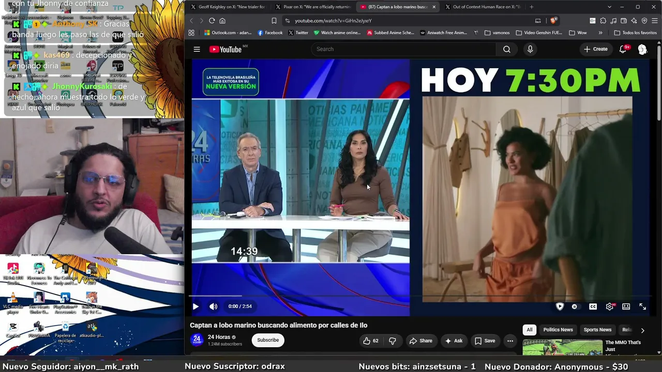Open the video player settings gear
Image resolution: width=662 pixels, height=372 pixels.
click(610, 306)
